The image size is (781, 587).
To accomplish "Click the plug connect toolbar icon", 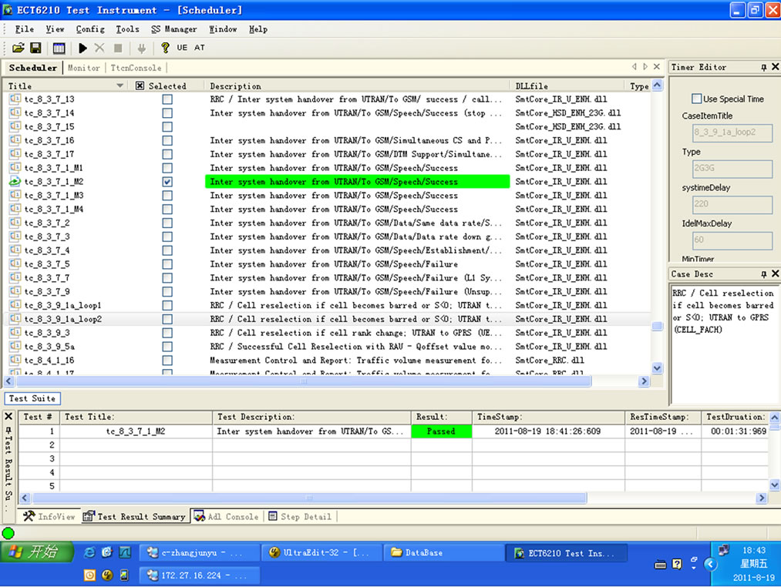I will tap(141, 48).
